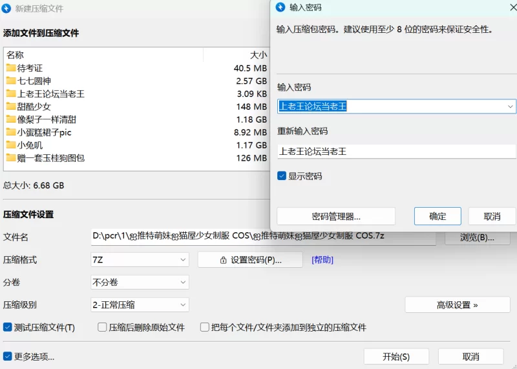
Task: Click the Bandizip icon in the 输入密码 title bar
Action: point(280,7)
